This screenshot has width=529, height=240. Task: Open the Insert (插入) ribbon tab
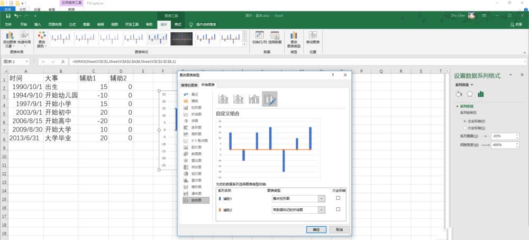click(38, 25)
